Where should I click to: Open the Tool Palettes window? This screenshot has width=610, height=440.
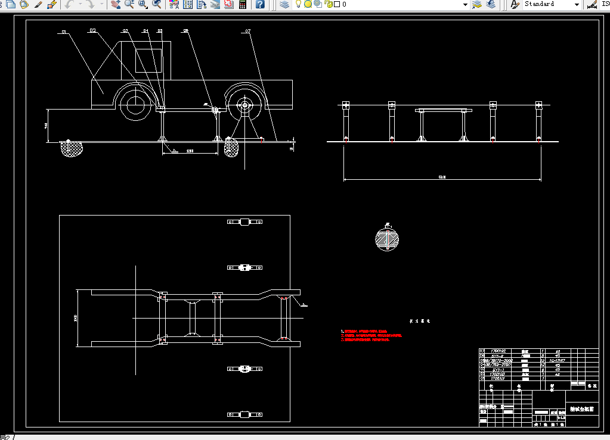[202, 4]
